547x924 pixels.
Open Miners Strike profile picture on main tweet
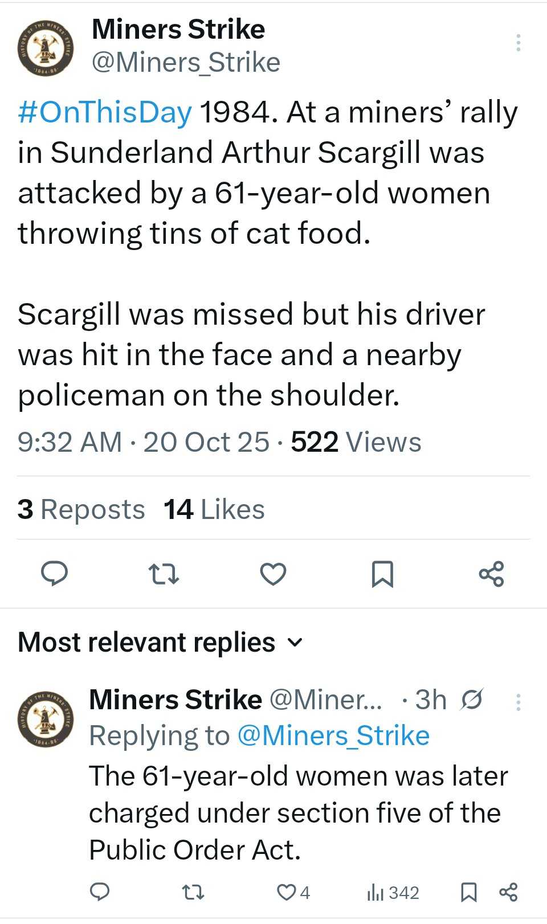coord(46,48)
